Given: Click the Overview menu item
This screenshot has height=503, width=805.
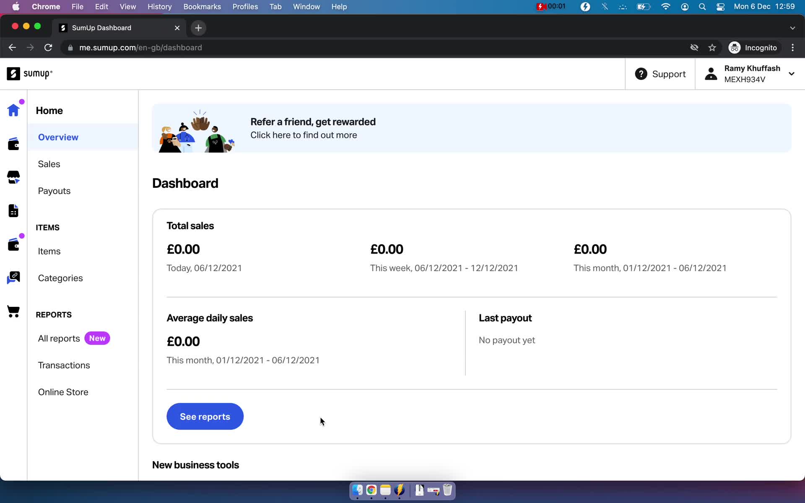Looking at the screenshot, I should tap(59, 137).
